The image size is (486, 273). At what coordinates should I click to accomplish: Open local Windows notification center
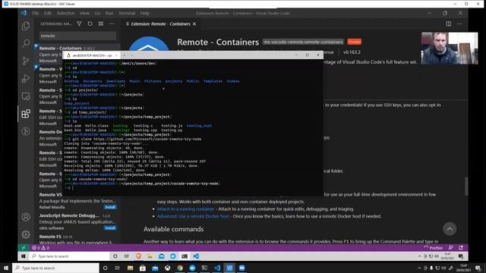click(478, 268)
